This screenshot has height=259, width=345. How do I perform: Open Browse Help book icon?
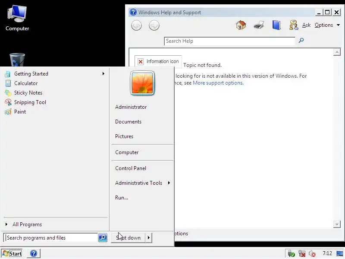276,25
